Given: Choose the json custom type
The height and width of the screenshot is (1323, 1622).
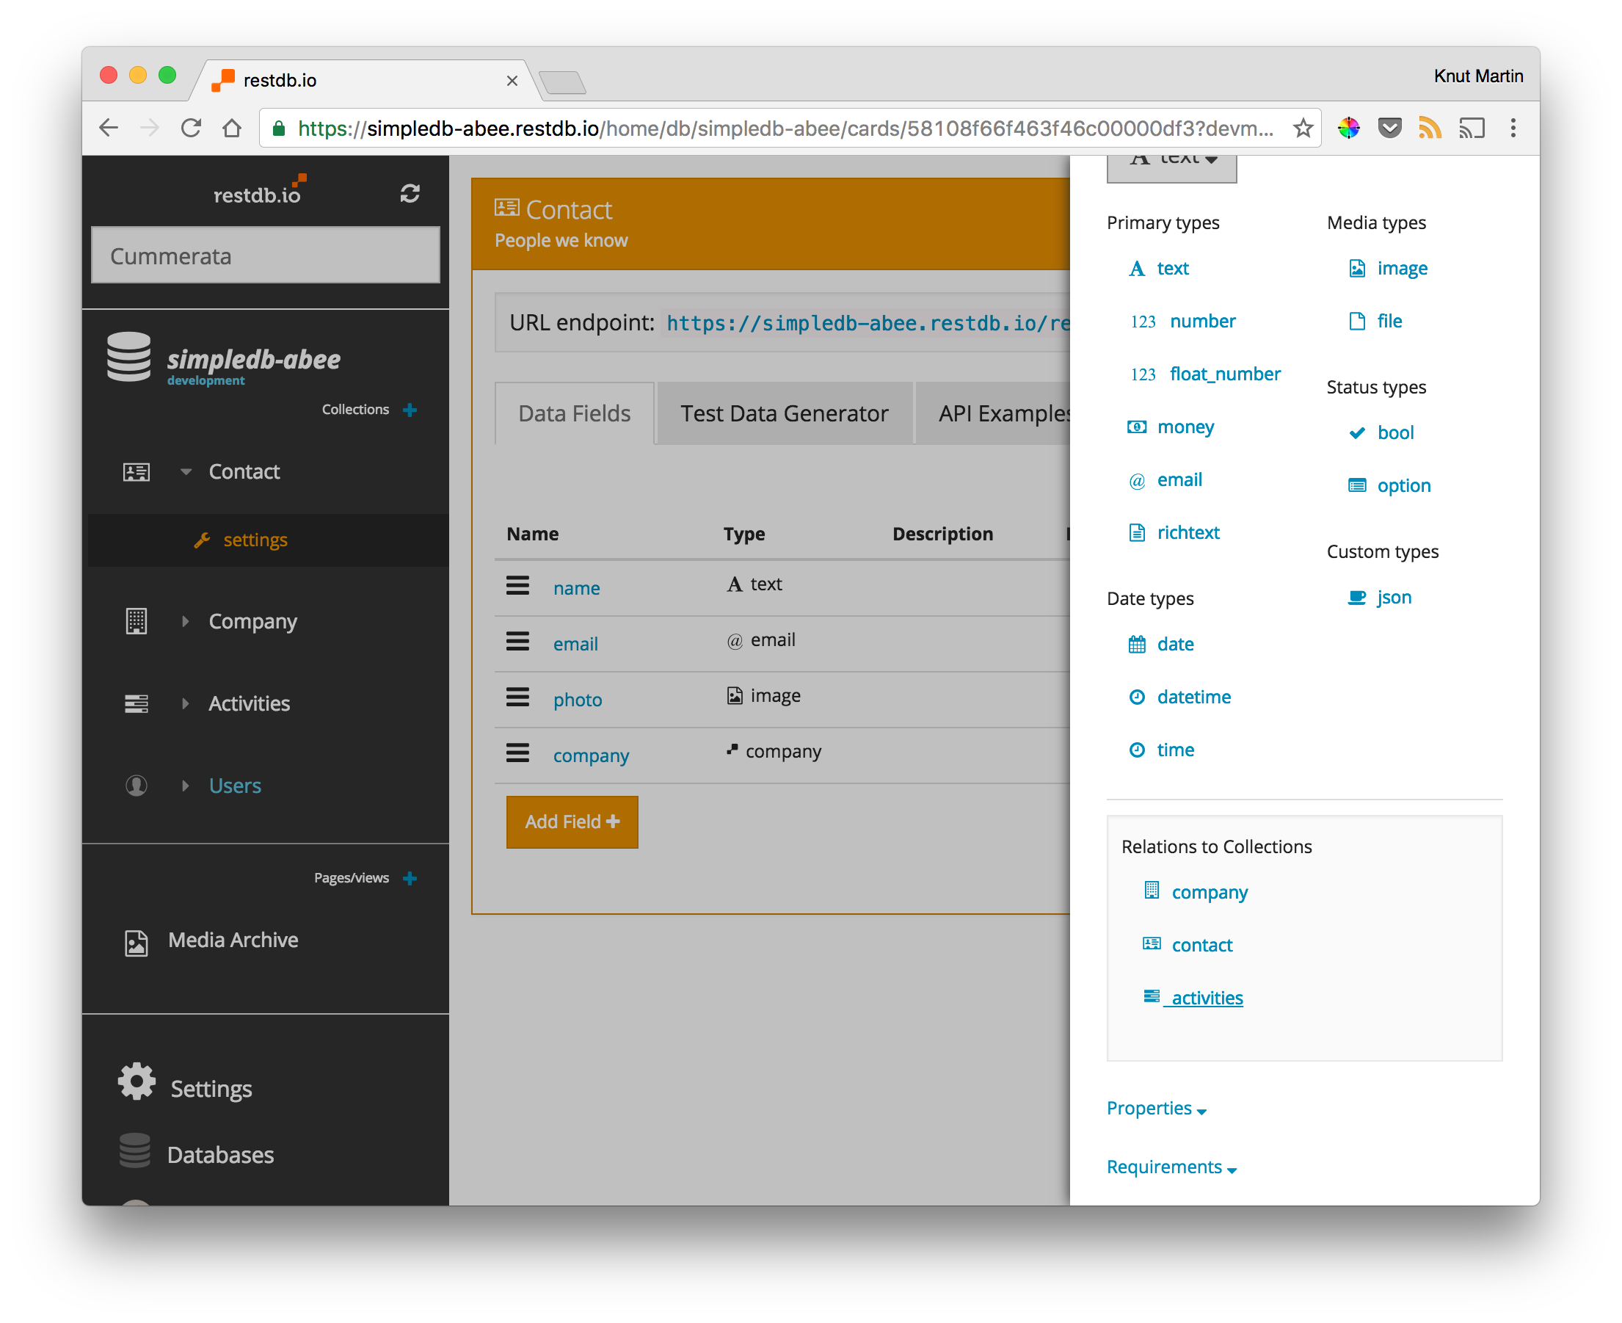Looking at the screenshot, I should pyautogui.click(x=1394, y=597).
